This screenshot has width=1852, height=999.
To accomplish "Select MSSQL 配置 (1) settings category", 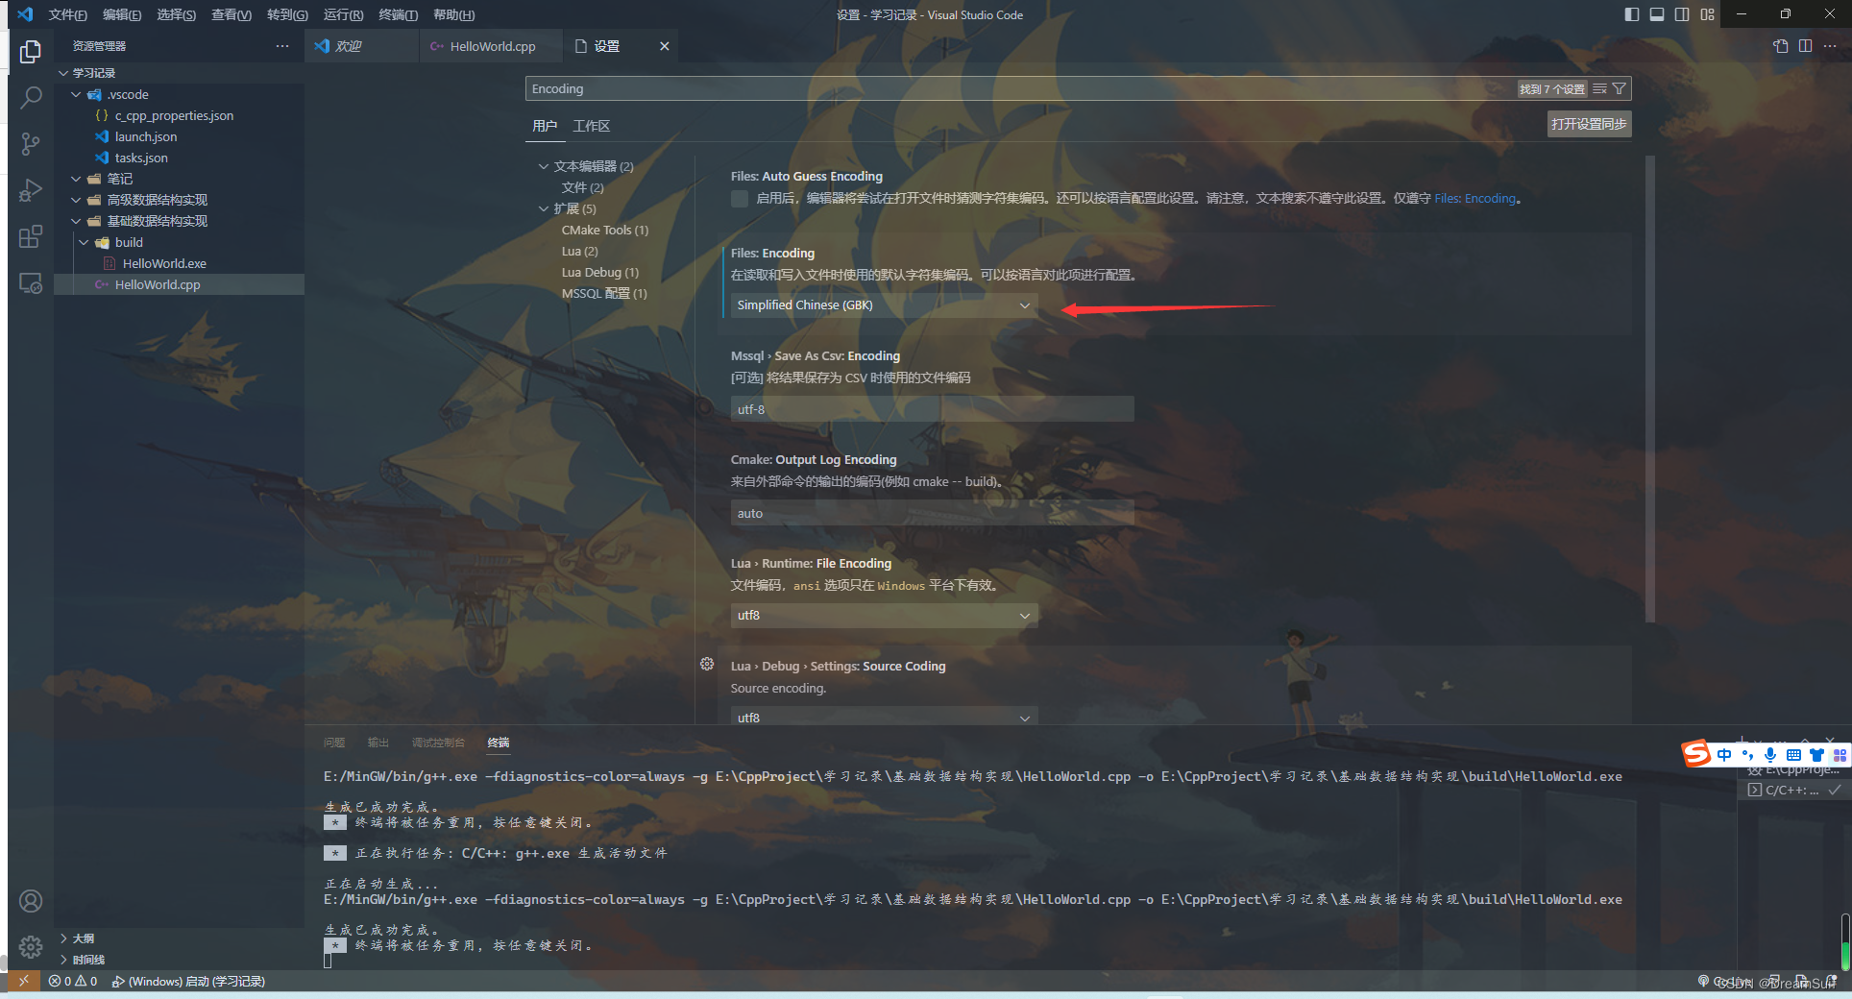I will click(604, 293).
